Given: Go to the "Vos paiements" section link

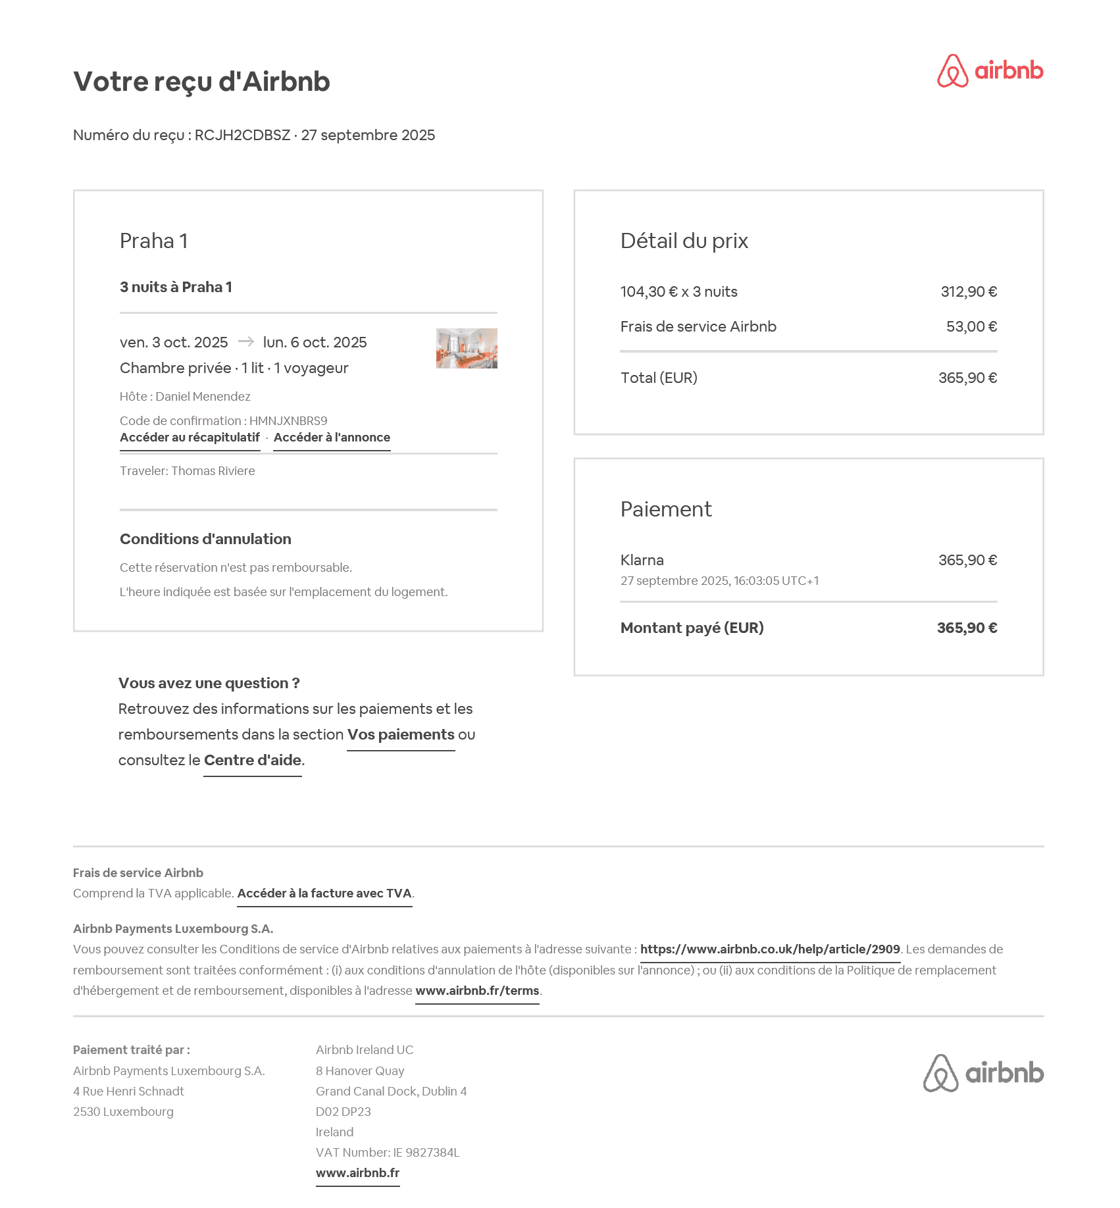Looking at the screenshot, I should [401, 735].
